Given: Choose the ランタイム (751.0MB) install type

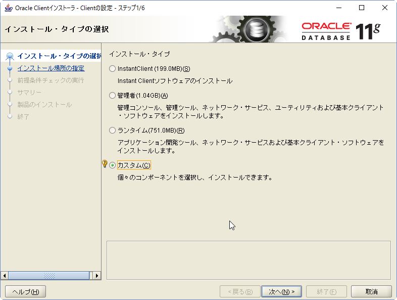Looking at the screenshot, I should (x=113, y=131).
